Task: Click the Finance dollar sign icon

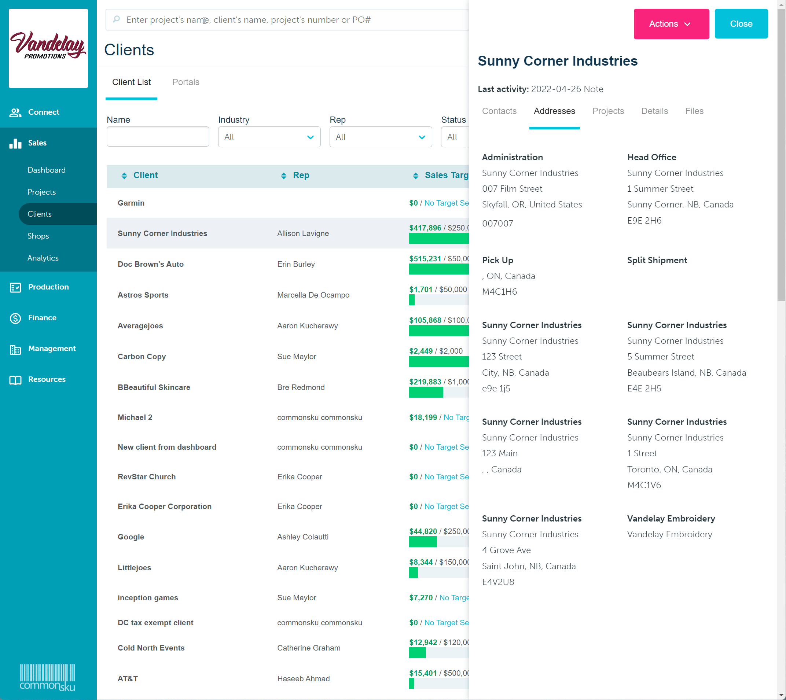Action: (15, 318)
